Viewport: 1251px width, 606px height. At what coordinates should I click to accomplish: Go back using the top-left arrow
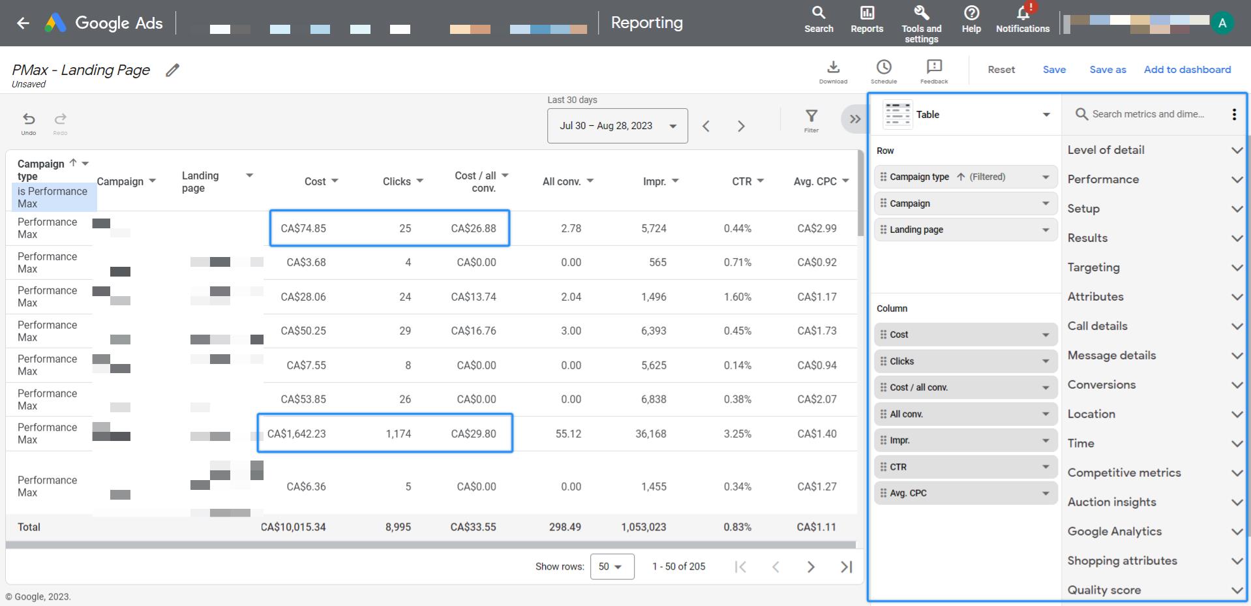[23, 23]
